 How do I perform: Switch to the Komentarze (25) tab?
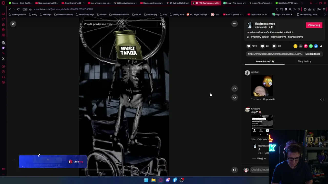[x=264, y=61]
